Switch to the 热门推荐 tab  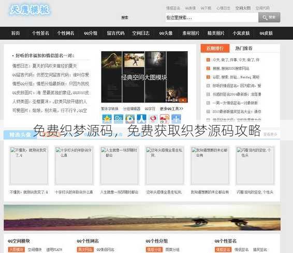coord(244,49)
